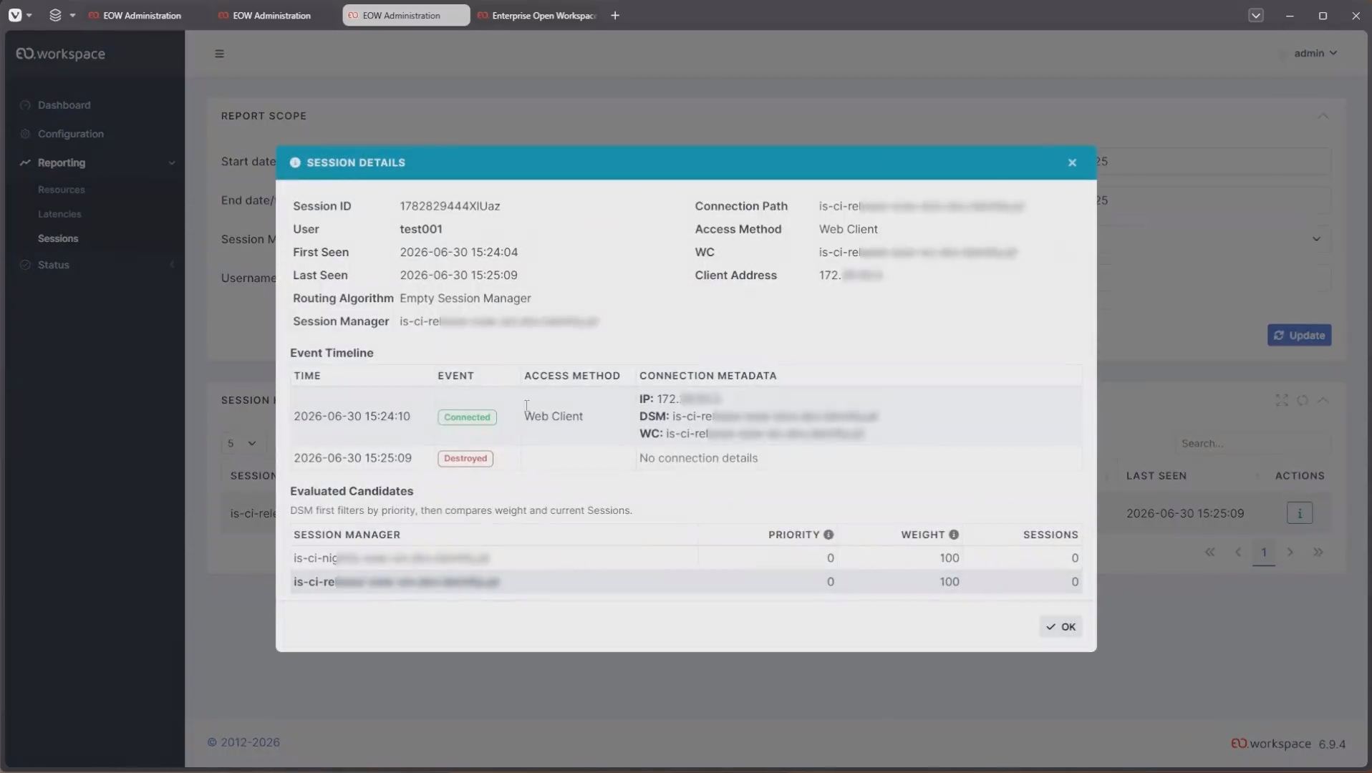Close the Session Details dialog with X

[x=1072, y=162]
